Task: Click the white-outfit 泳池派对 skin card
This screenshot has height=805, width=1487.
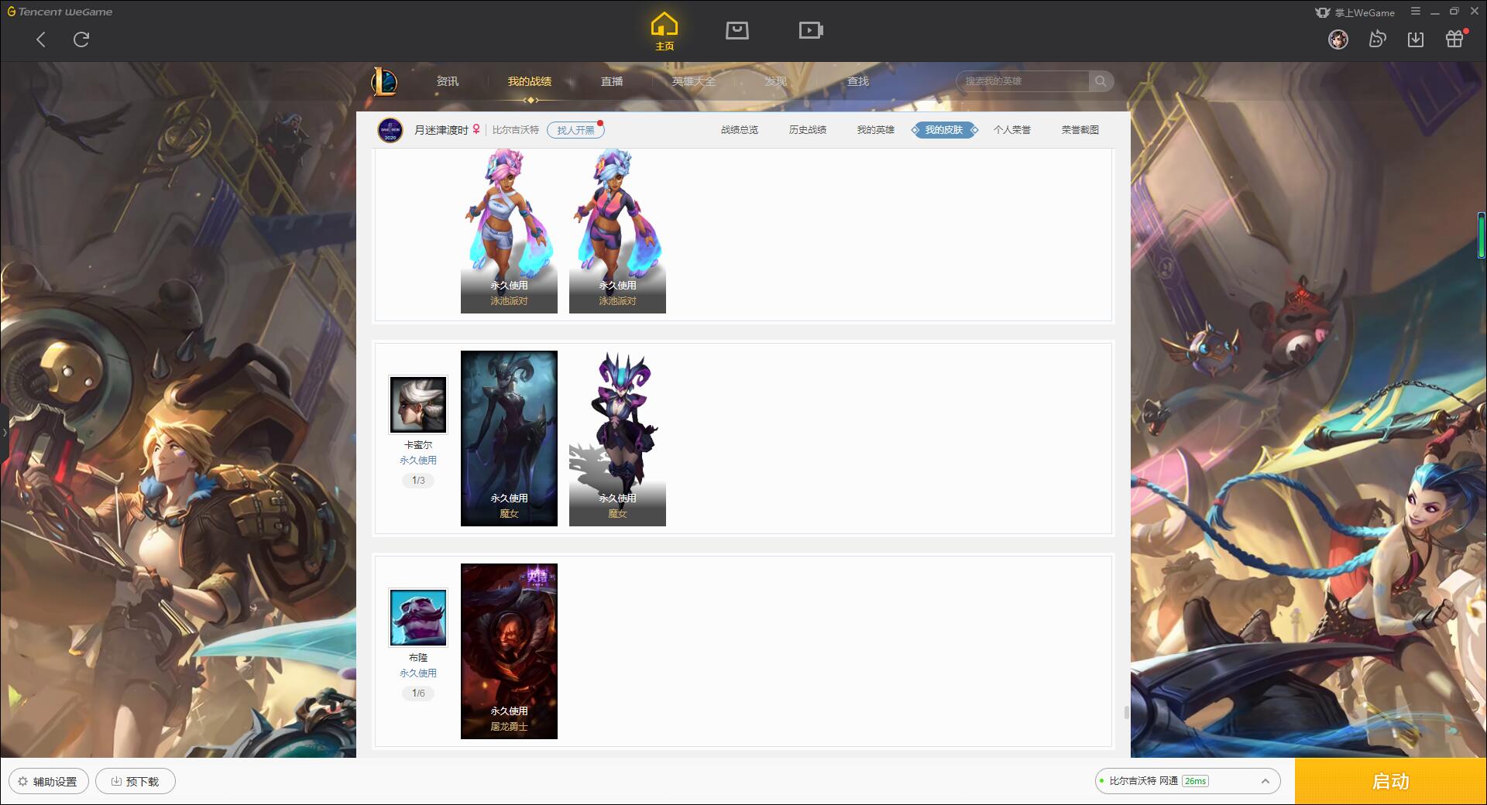Action: [x=509, y=231]
